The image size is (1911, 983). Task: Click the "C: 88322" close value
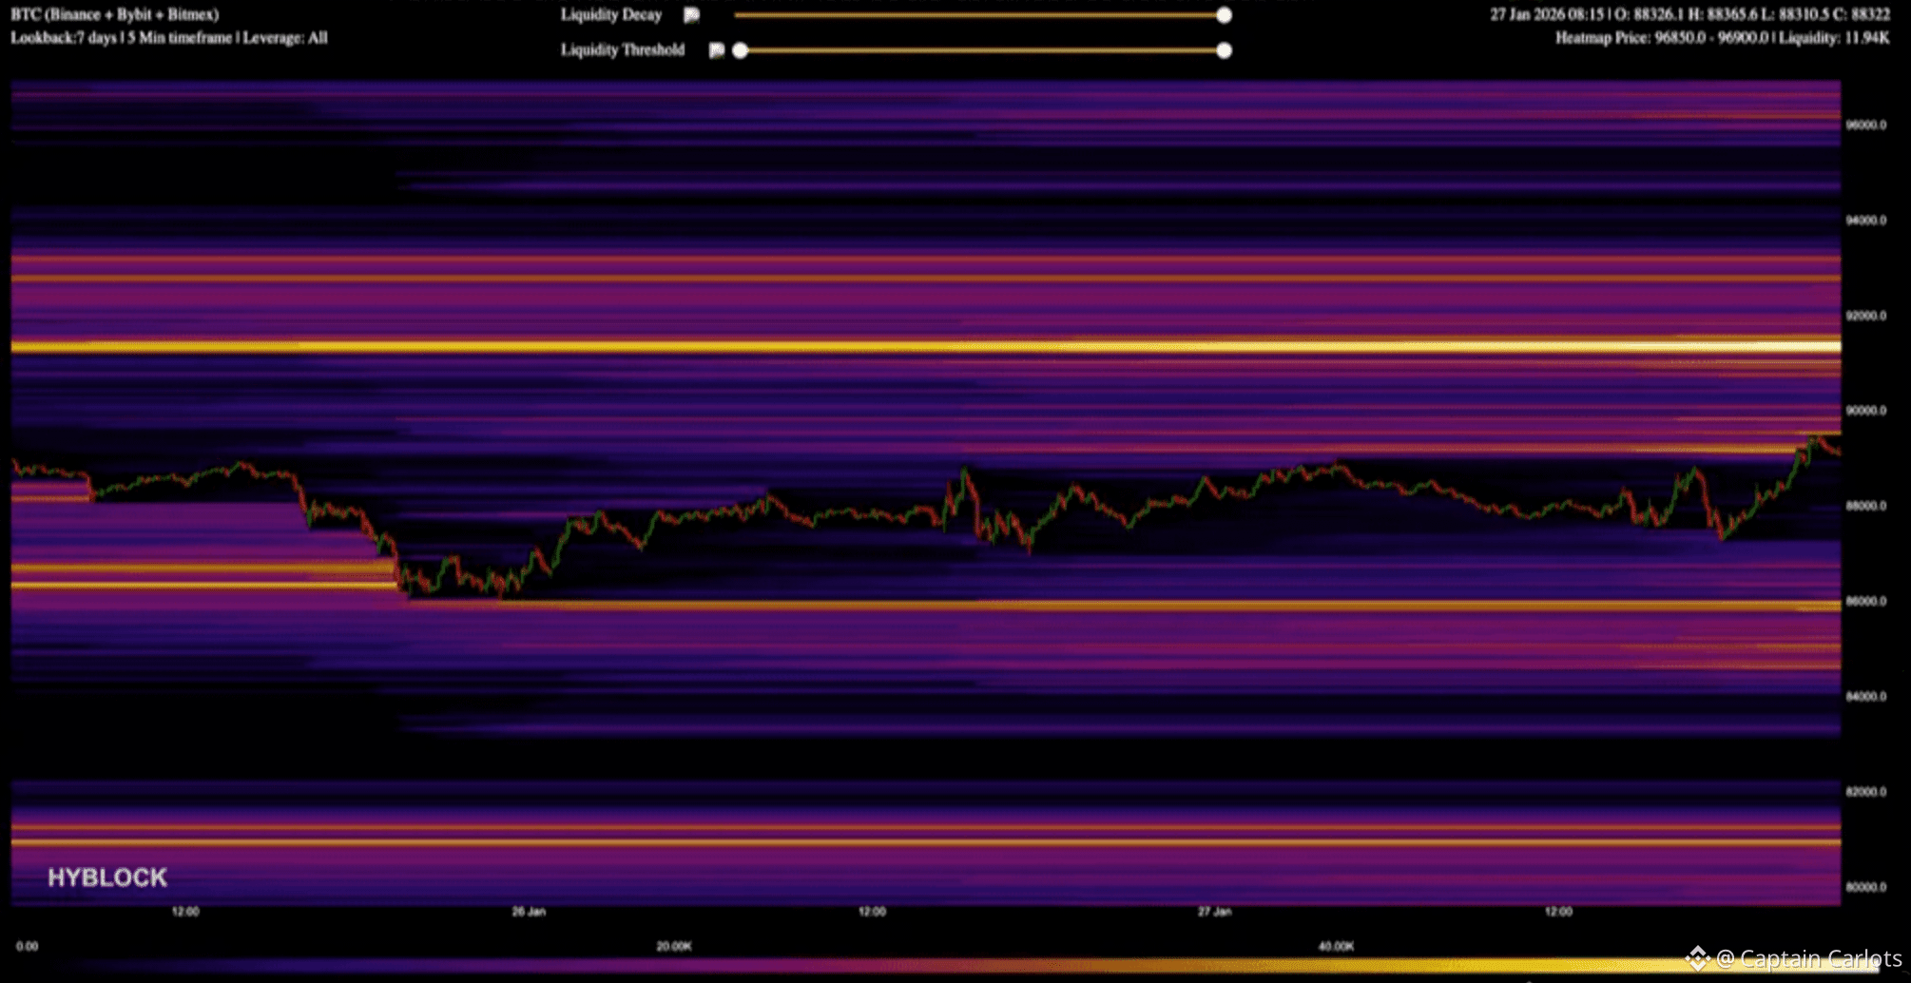click(x=1863, y=14)
